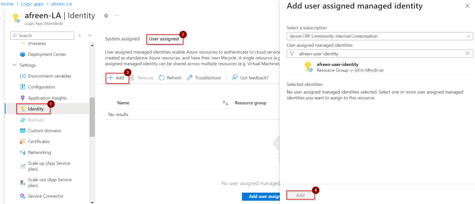The width and height of the screenshot is (475, 204).
Task: Click the sidebar scrollbar thumb
Action: (92, 117)
